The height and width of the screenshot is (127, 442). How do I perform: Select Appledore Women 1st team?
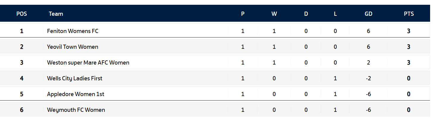click(x=76, y=94)
